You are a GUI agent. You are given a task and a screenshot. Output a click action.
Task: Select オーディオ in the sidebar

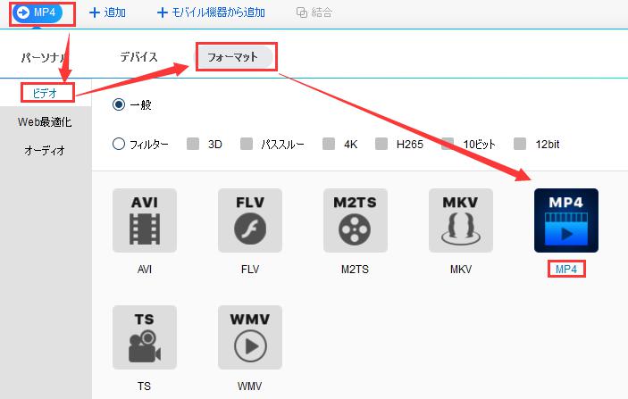45,151
